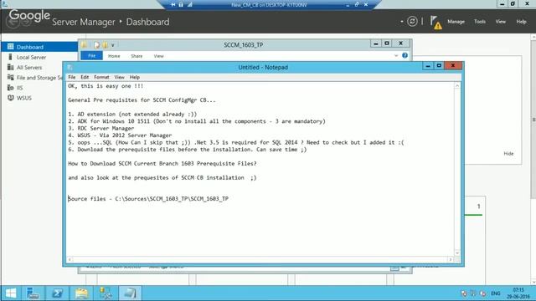
Task: Open Server Manager from taskbar
Action: (33, 293)
